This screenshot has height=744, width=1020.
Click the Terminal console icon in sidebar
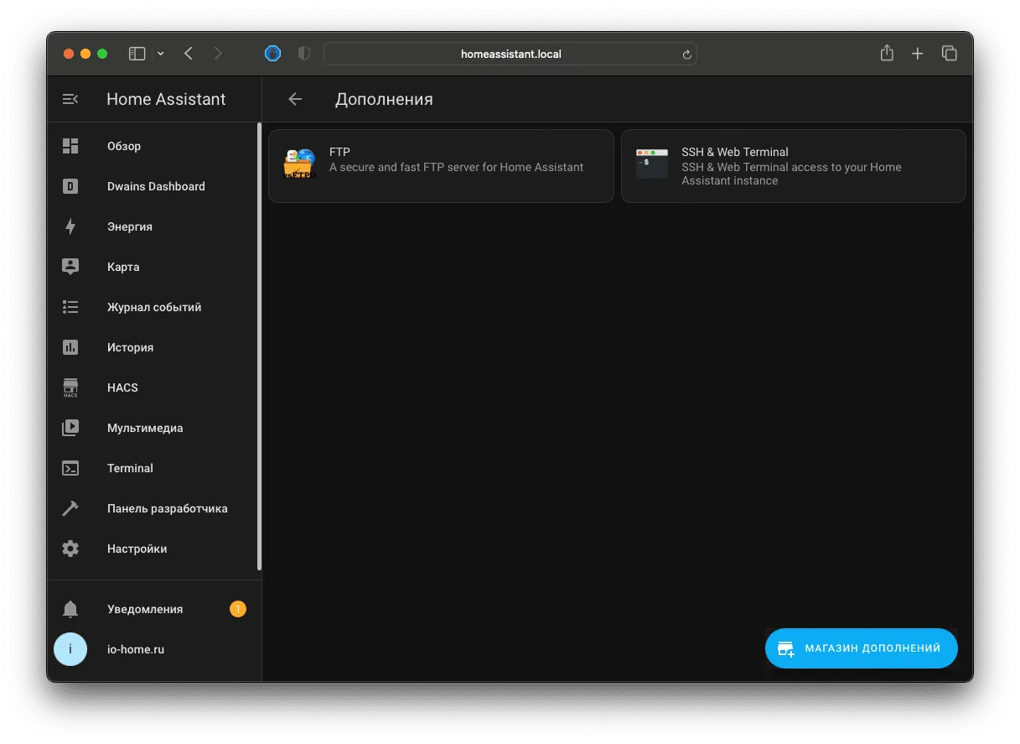pos(70,468)
